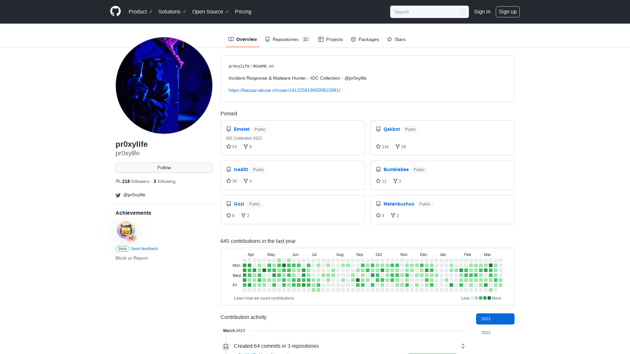View 3 following list

(x=164, y=181)
